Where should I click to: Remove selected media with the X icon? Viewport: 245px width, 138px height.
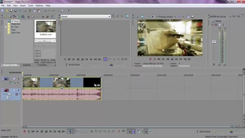(29, 17)
